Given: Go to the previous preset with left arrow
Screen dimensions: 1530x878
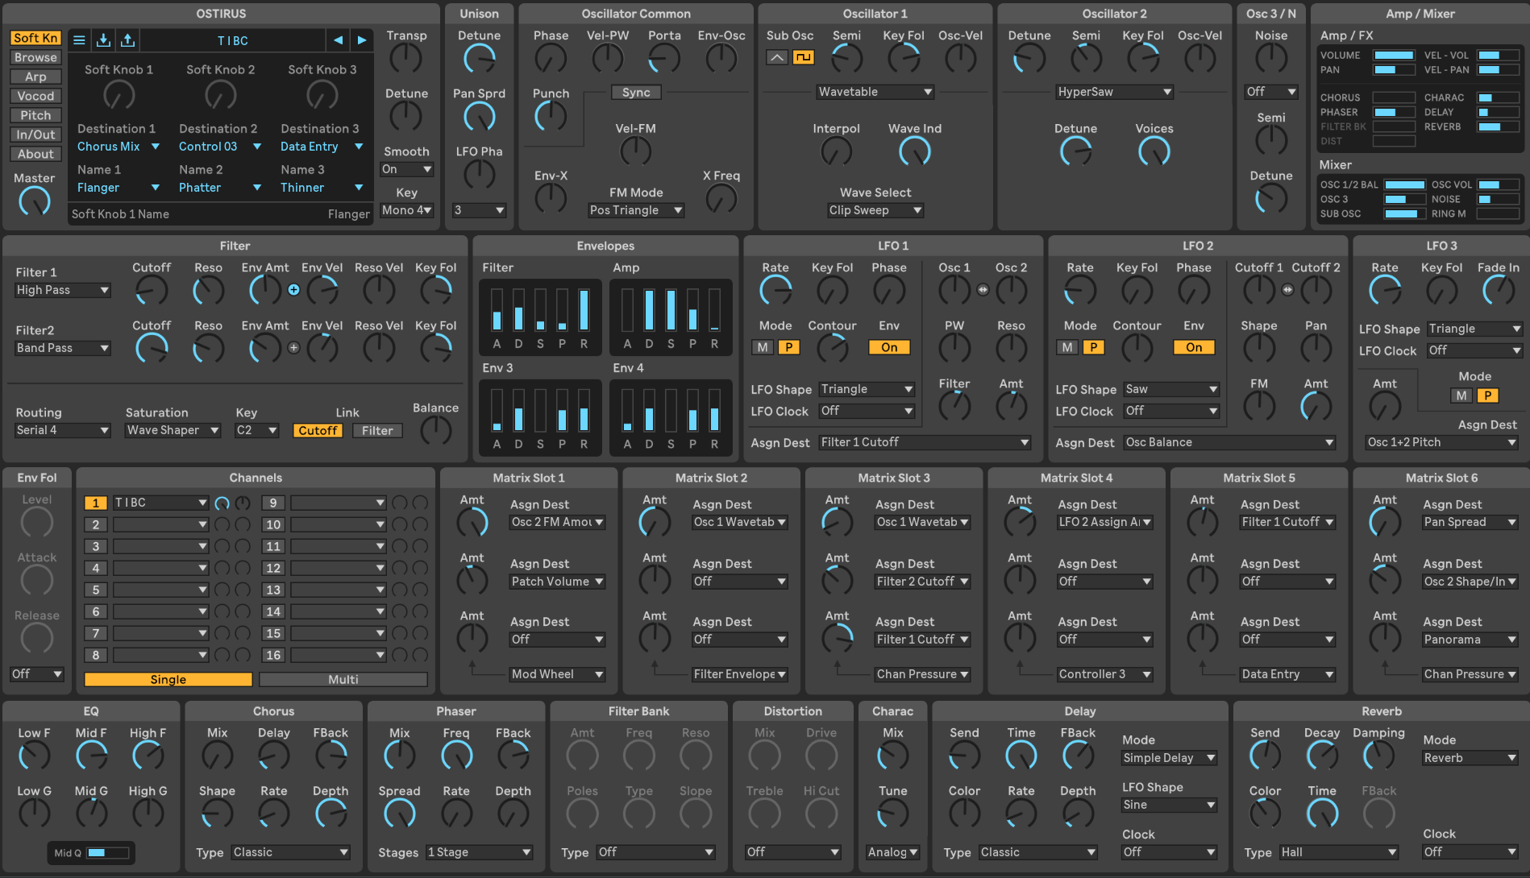Looking at the screenshot, I should point(338,40).
